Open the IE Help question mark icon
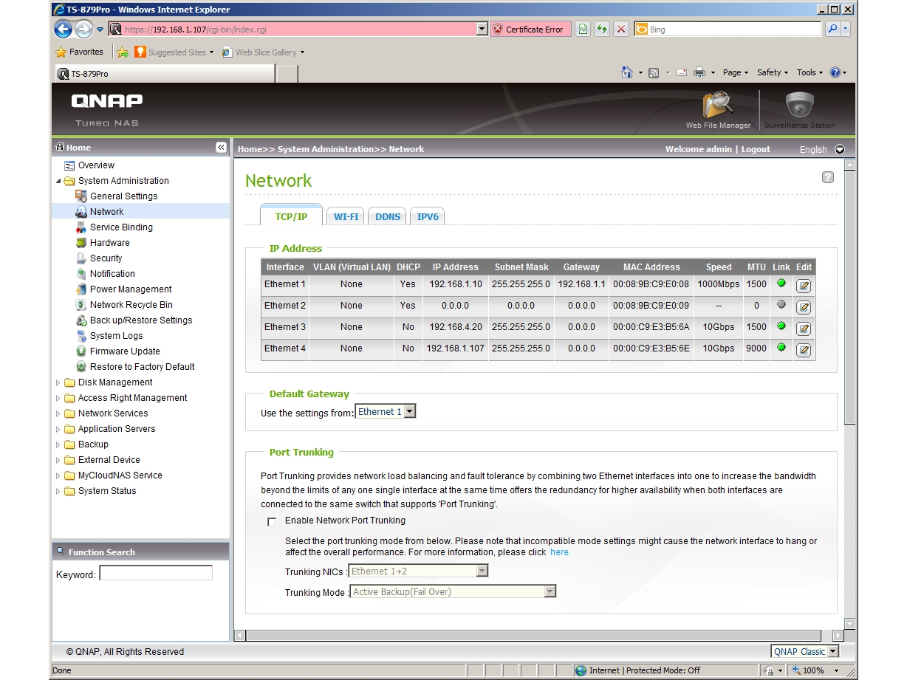The image size is (907, 680). (x=835, y=72)
